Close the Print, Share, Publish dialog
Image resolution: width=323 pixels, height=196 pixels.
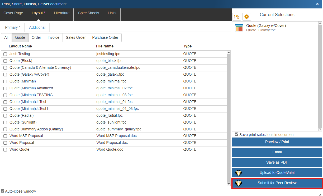[317, 4]
